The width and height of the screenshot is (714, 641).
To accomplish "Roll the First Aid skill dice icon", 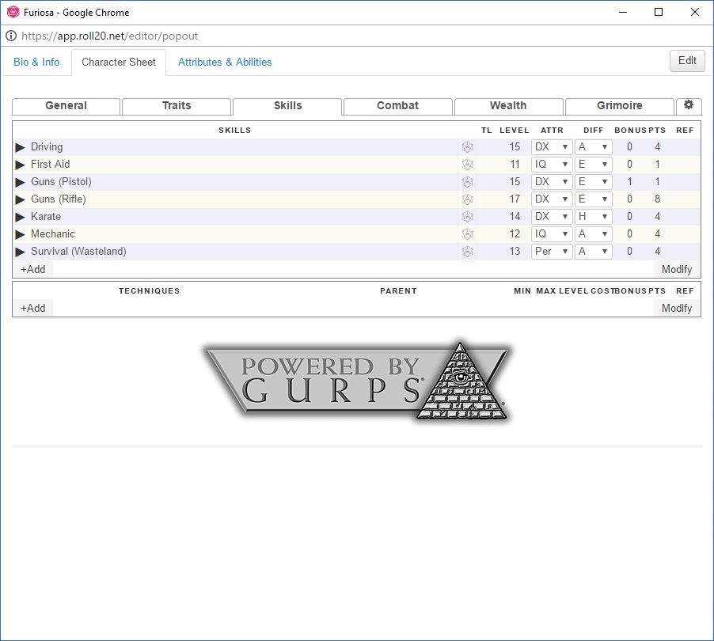I will 467,165.
